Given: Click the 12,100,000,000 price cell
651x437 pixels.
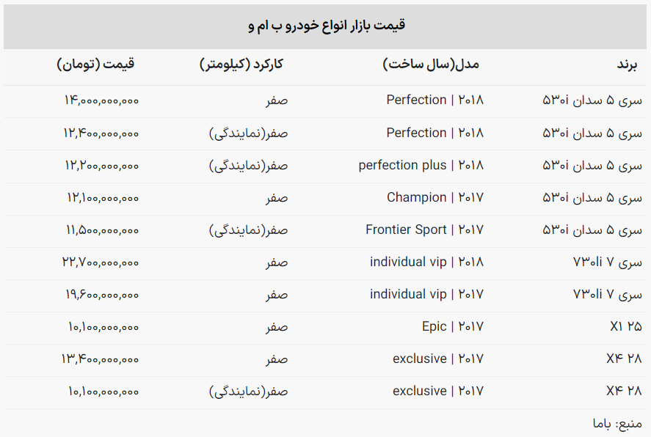Looking at the screenshot, I should pos(101,197).
